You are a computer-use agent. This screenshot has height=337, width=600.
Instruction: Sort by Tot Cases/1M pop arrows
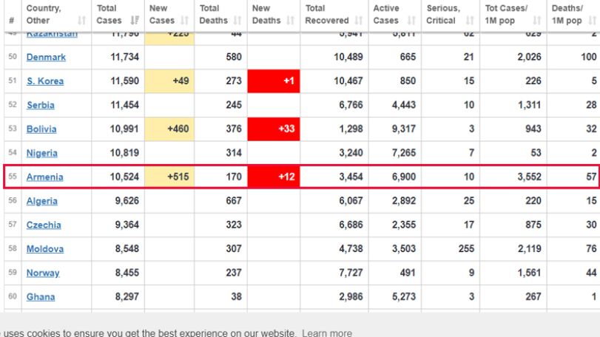tap(537, 20)
